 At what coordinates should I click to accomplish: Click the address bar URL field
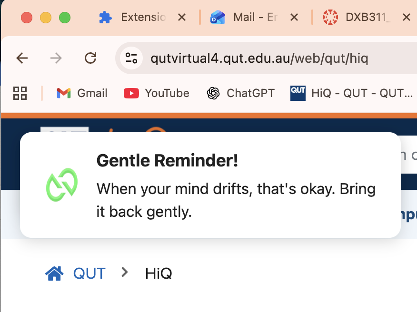coord(259,58)
